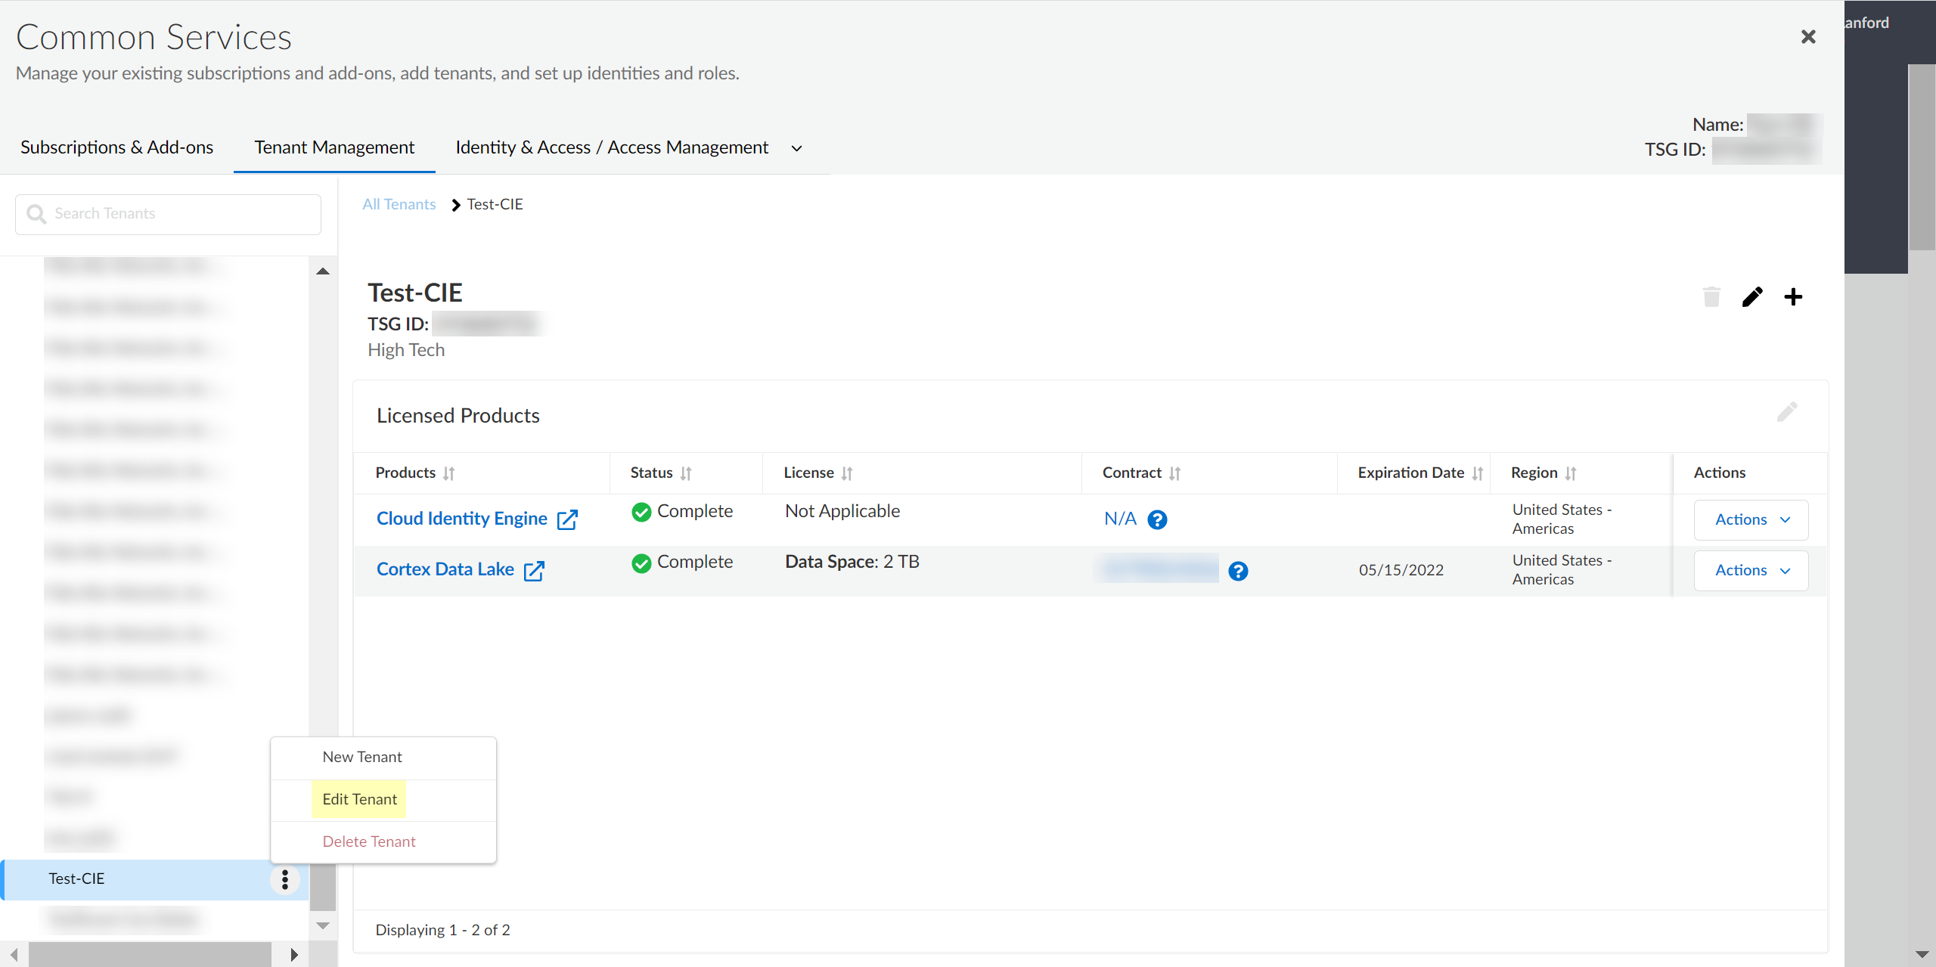The height and width of the screenshot is (967, 1936).
Task: Click the pencil edit tenant icon
Action: click(x=1752, y=296)
